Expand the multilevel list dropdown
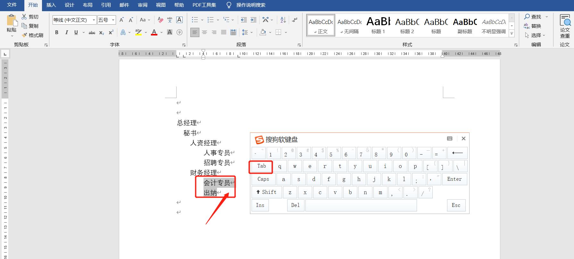Screen dimensions: 574x259 [x=233, y=20]
